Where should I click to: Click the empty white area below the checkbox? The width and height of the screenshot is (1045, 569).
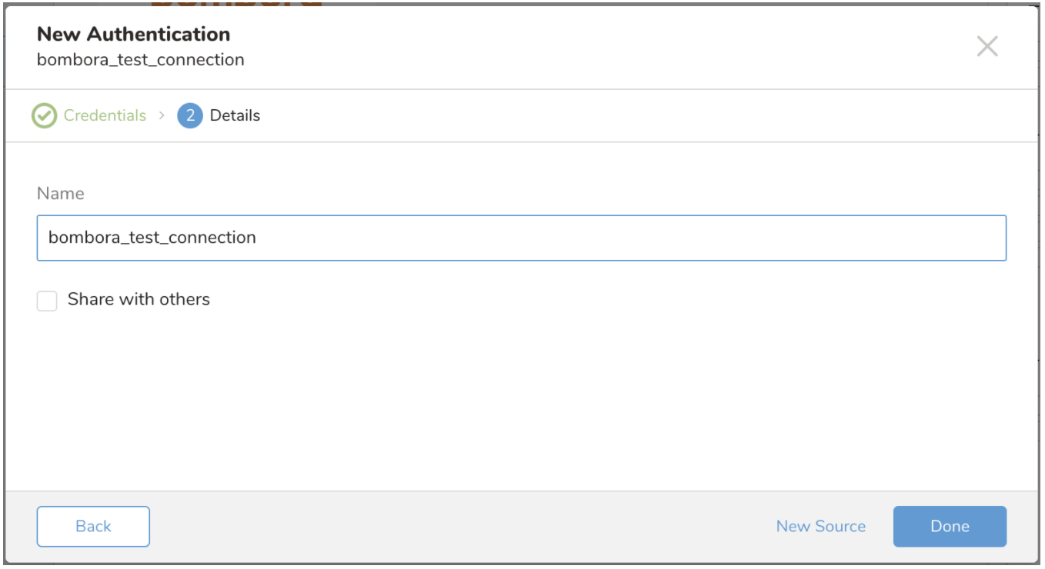pyautogui.click(x=520, y=400)
